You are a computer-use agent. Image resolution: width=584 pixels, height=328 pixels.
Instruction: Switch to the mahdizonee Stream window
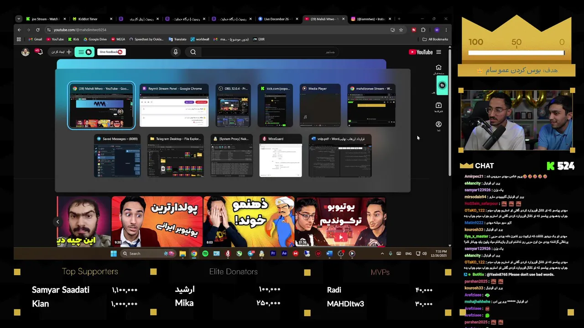pos(371,106)
